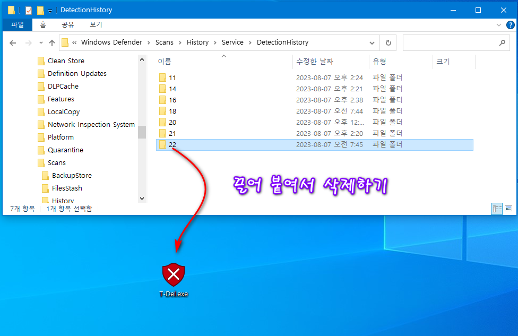This screenshot has height=336, width=518.
Task: Click the 2023-08-07 오전 7:44 date cell
Action: coord(330,111)
